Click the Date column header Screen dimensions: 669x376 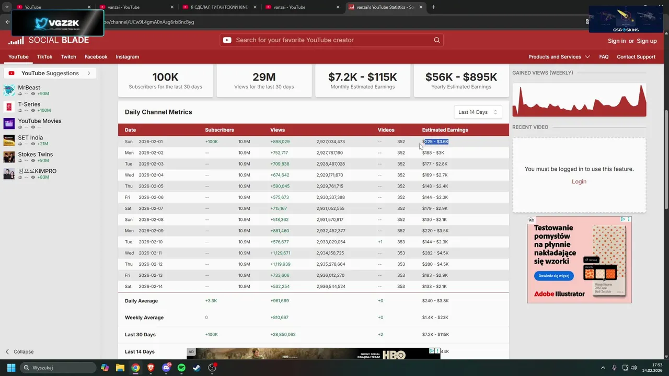[130, 130]
